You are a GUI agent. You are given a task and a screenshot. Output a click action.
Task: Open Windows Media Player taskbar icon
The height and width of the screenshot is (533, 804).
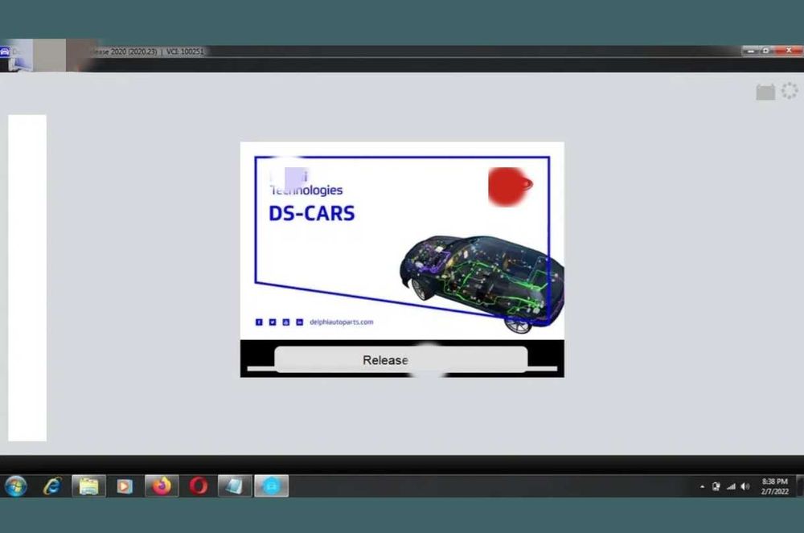125,486
